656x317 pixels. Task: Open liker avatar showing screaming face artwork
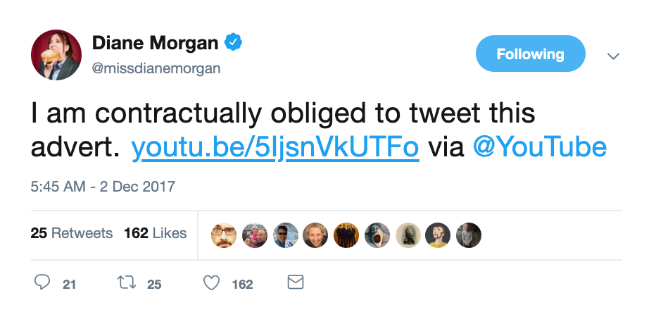(x=377, y=235)
